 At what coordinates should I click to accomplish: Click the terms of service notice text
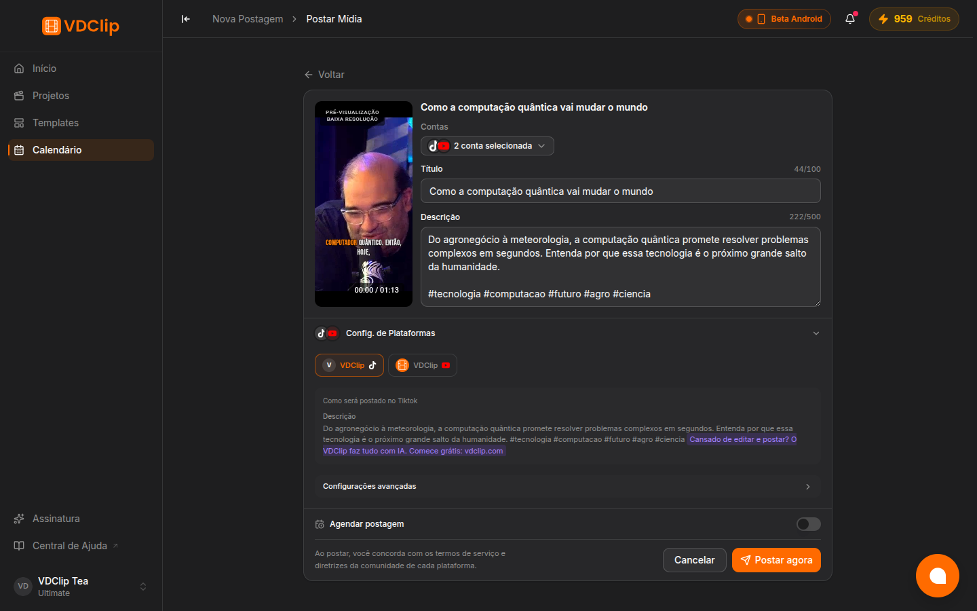[x=410, y=559]
